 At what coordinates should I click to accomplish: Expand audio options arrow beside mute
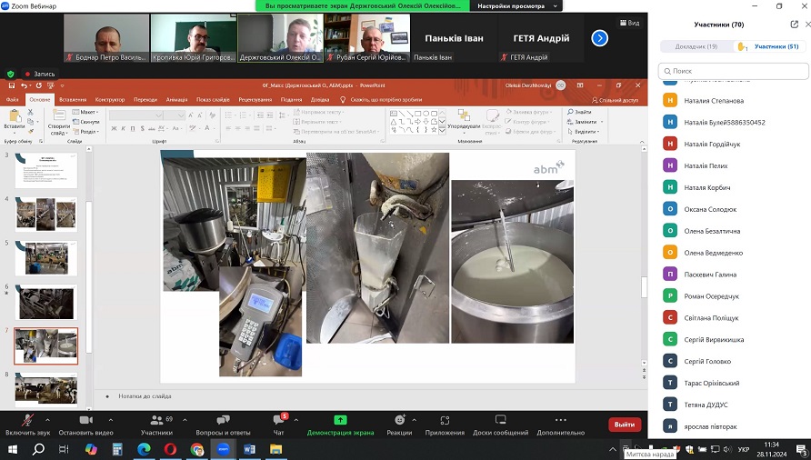click(47, 420)
